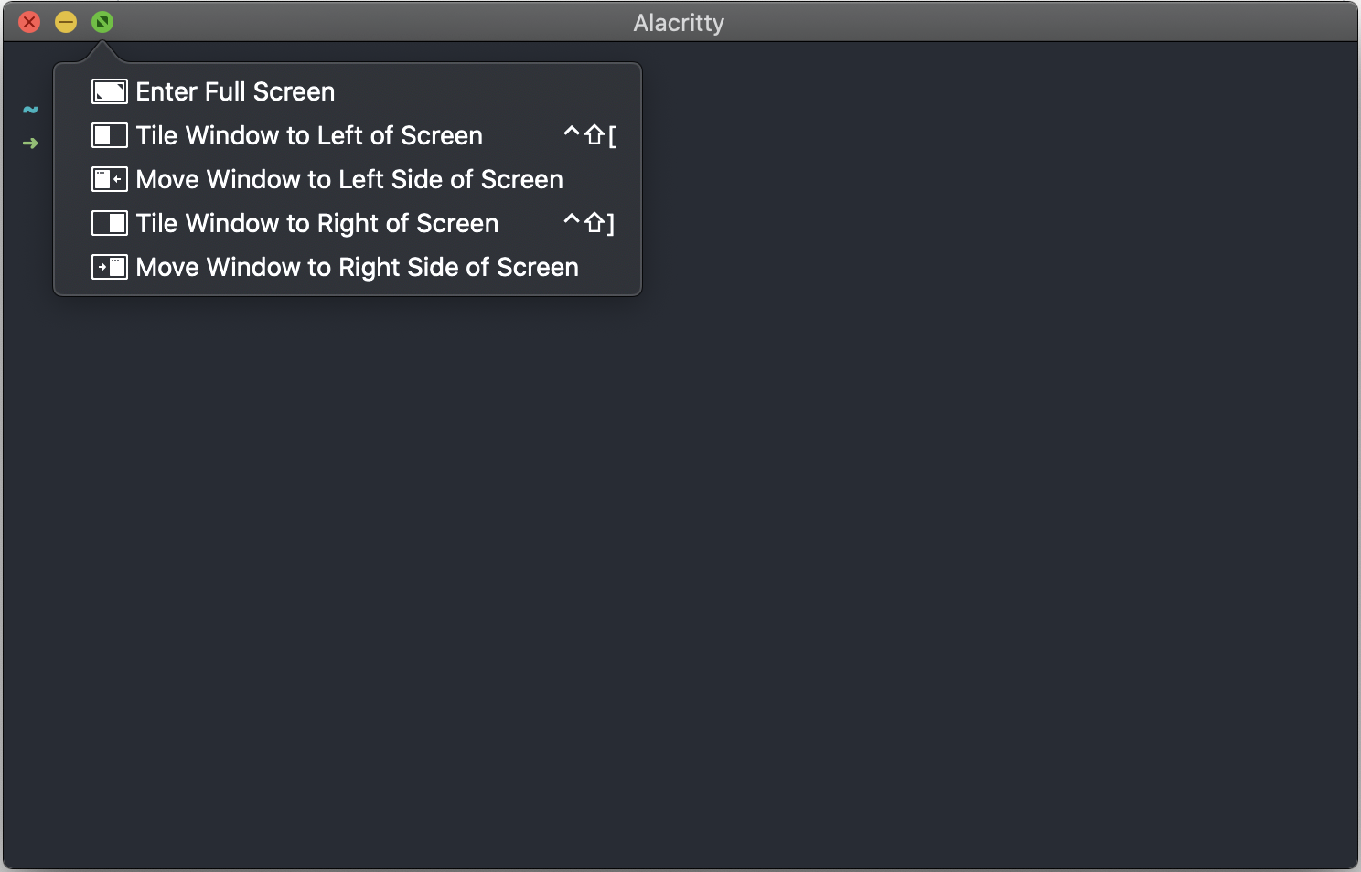
Task: Click the Enter Full Screen icon
Action: [x=110, y=91]
